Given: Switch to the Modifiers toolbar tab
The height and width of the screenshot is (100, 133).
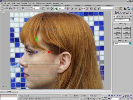Looking at the screenshot, I should pos(67,6).
